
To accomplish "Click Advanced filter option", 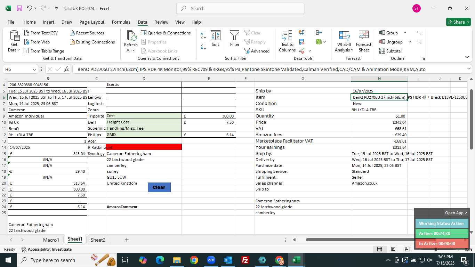I will click(257, 51).
